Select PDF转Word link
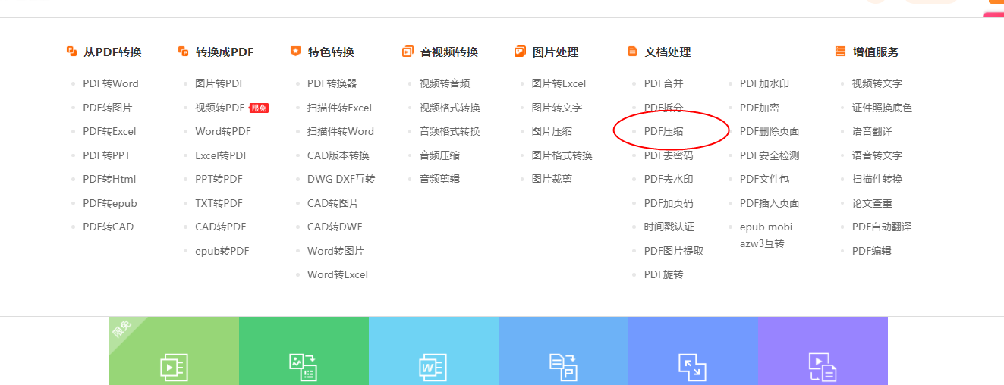 [111, 83]
